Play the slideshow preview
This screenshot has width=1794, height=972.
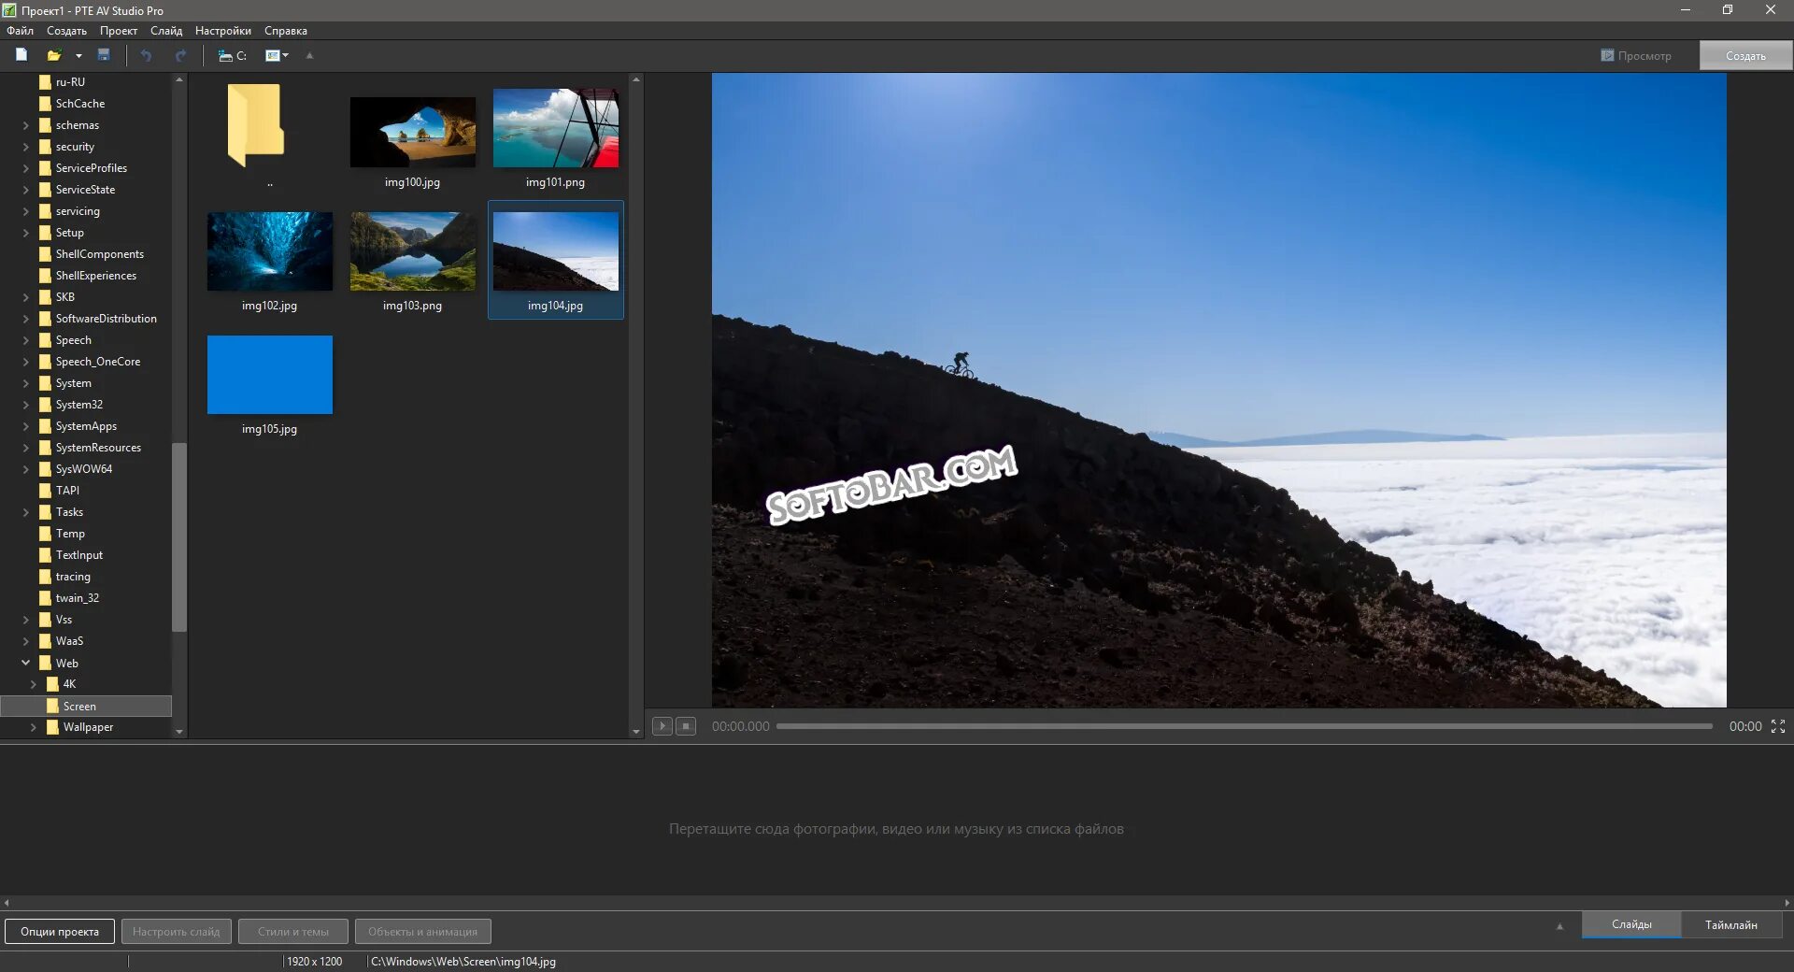coord(662,726)
